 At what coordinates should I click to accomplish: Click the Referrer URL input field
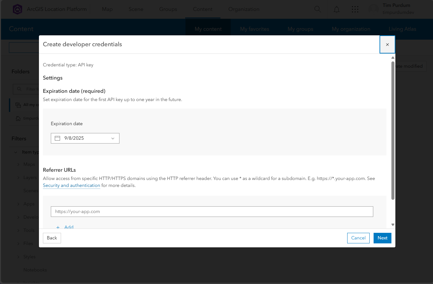point(212,211)
